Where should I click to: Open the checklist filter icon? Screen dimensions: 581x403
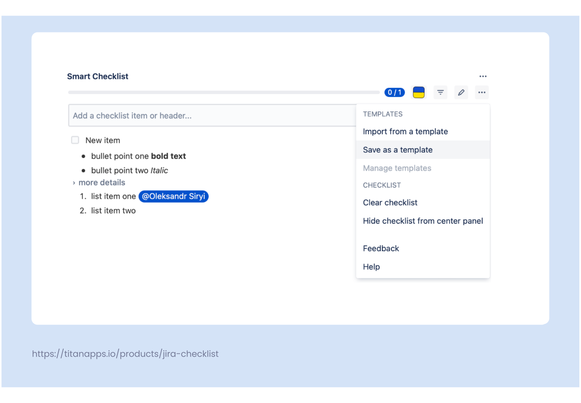440,92
